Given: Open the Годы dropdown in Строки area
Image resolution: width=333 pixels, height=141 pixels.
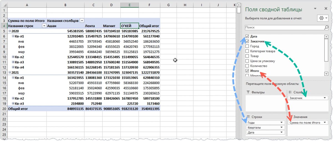Looking at the screenshot, I should click(x=282, y=122).
